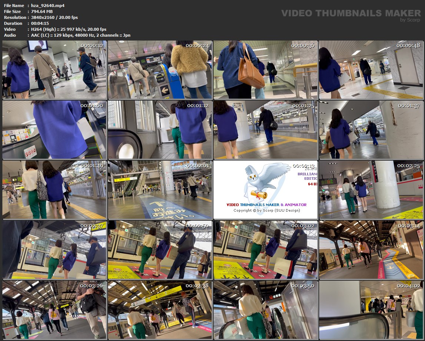Viewport: 425px width, 341px height.
Task: Open the 00:03:38 platform thumbnail
Action: 160,310
